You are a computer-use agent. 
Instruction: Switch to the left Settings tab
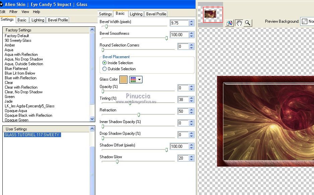pyautogui.click(x=7, y=19)
